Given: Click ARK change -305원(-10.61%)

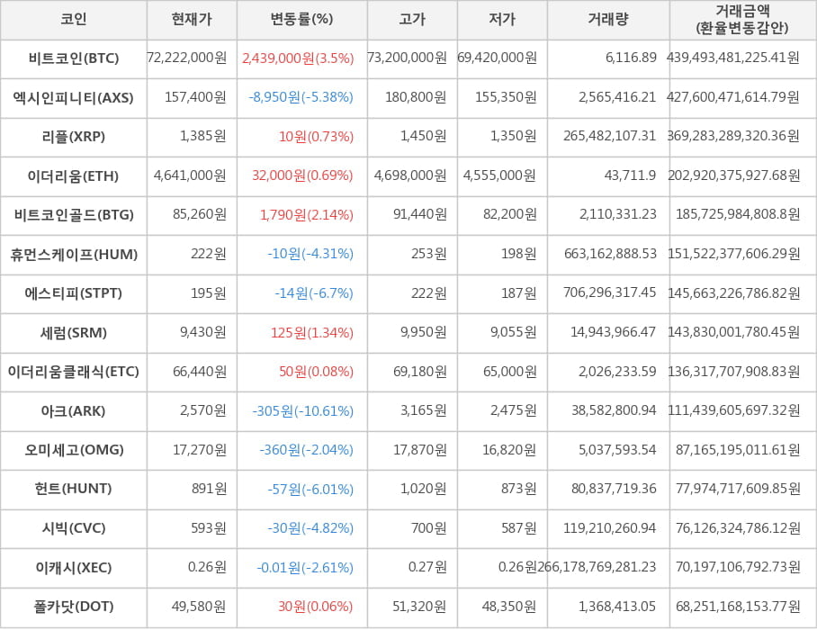Looking at the screenshot, I should [303, 411].
